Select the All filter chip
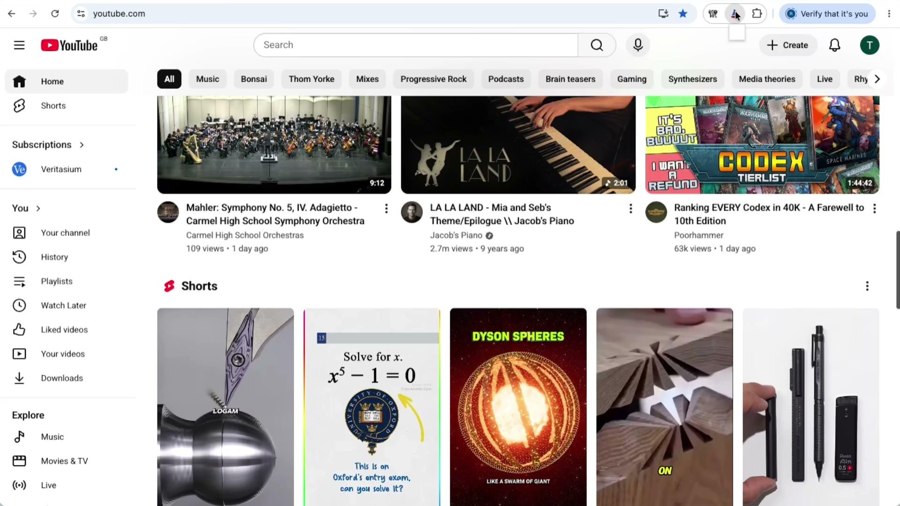The height and width of the screenshot is (506, 900). [169, 79]
